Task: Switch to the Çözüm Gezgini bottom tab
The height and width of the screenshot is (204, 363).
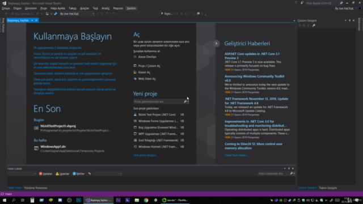Action: coord(307,188)
